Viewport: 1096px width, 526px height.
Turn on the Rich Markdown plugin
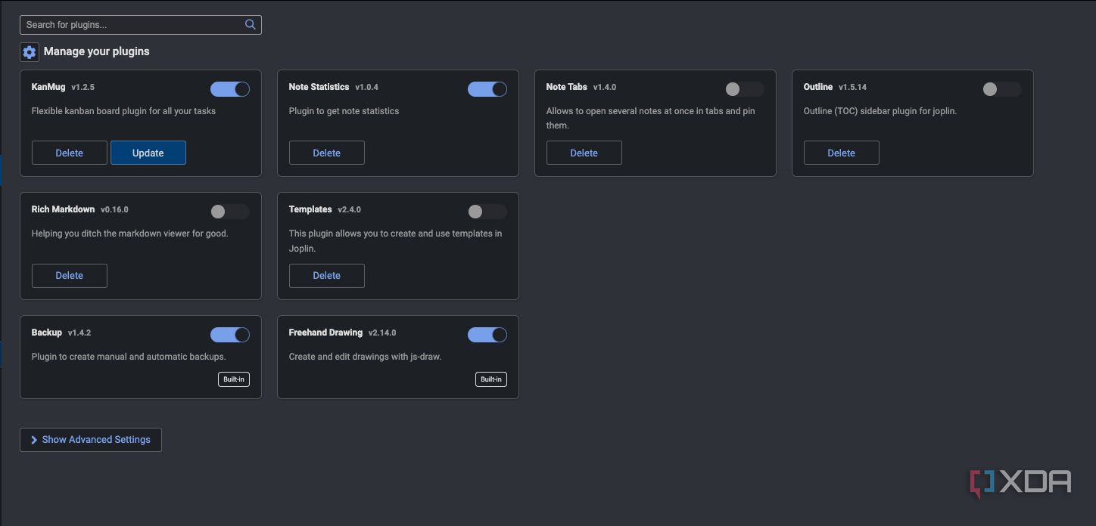pos(230,212)
